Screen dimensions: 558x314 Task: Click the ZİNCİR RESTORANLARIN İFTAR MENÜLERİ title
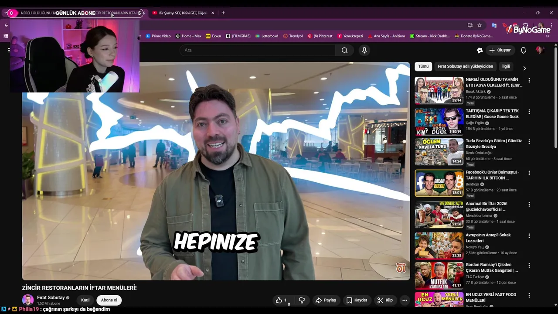79,288
